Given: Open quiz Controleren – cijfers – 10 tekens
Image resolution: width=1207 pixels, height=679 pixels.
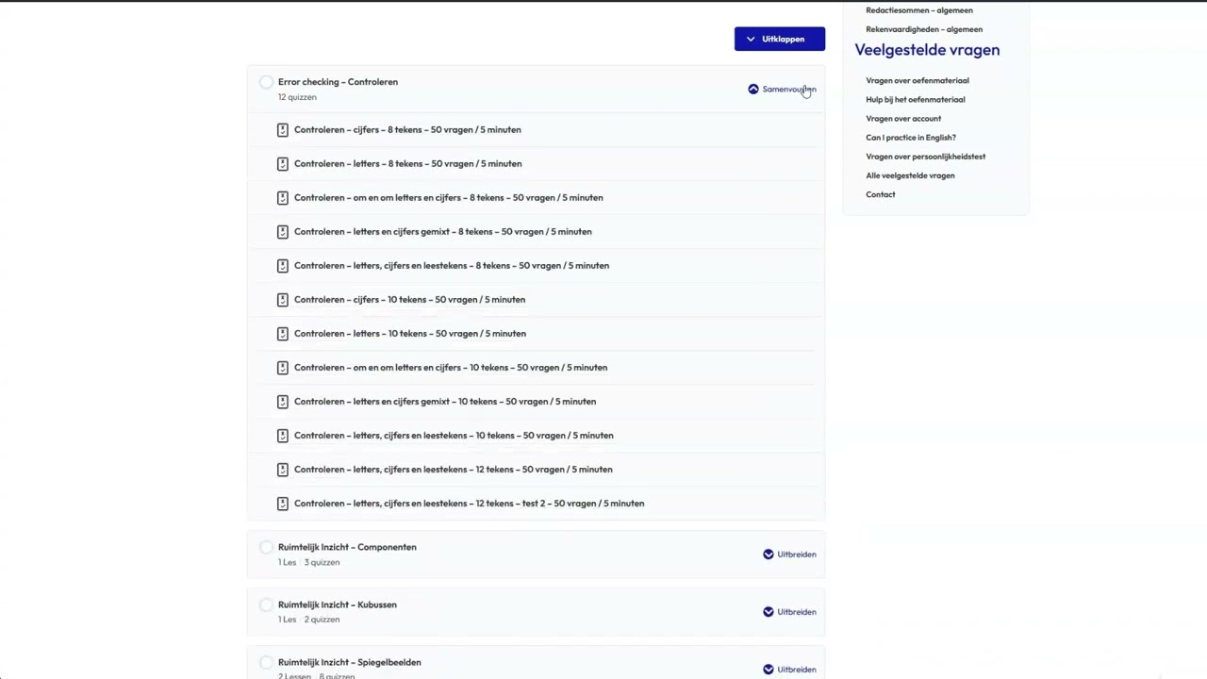Looking at the screenshot, I should click(409, 300).
